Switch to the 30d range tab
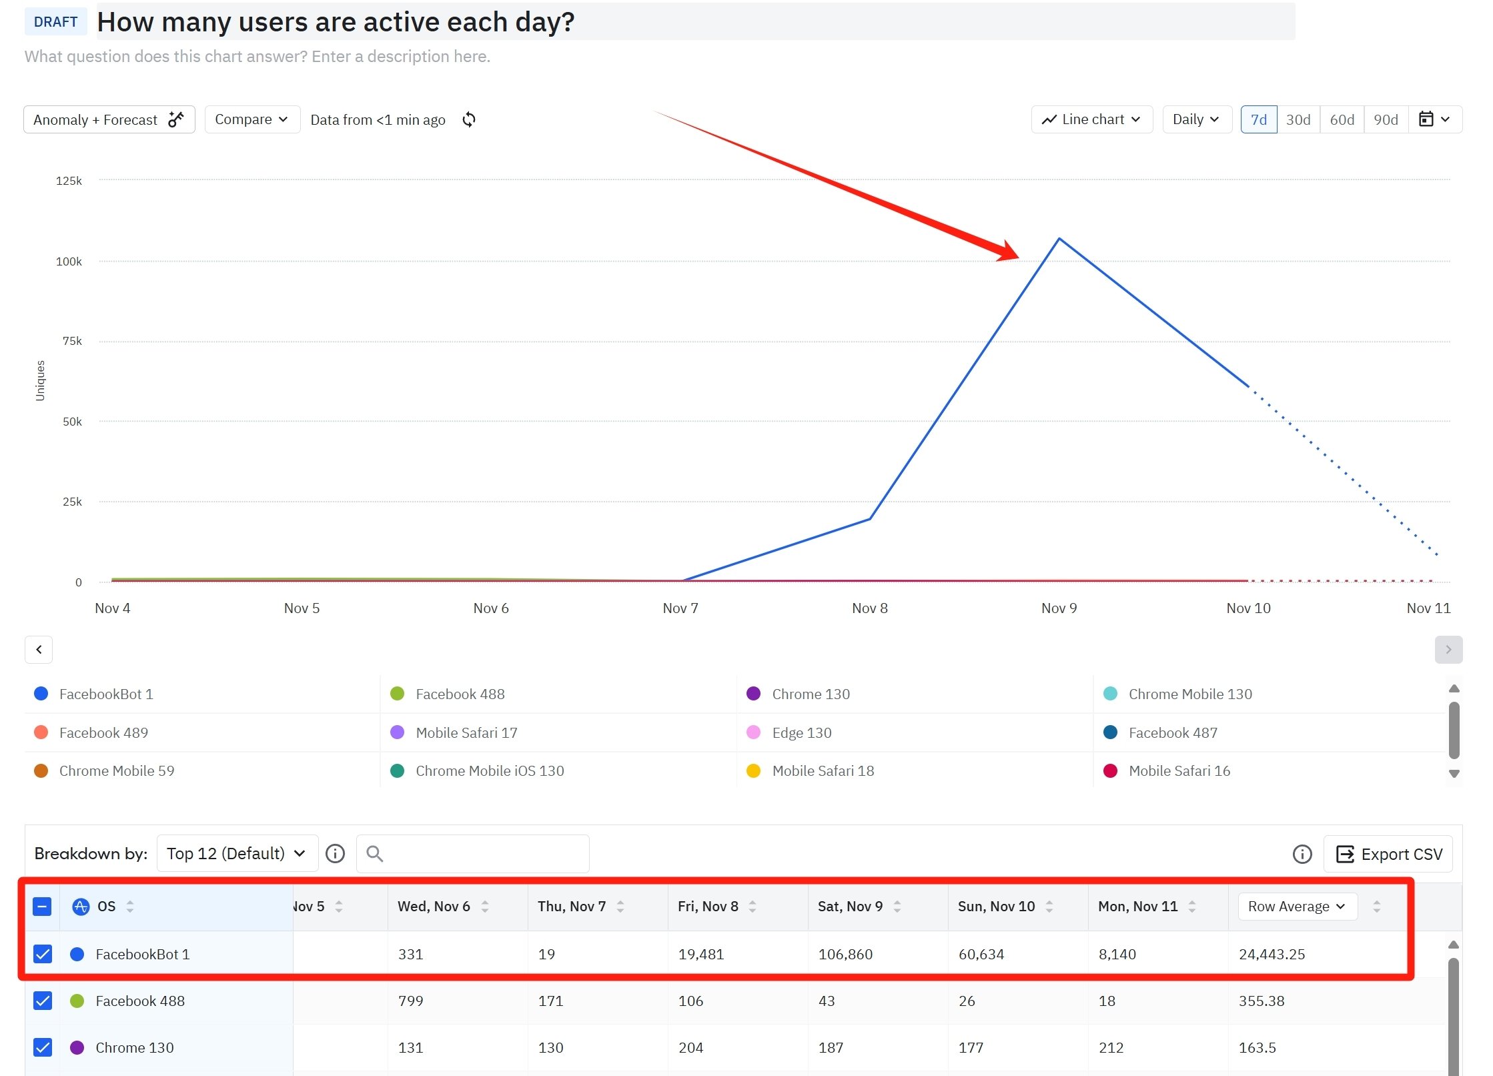 1298,119
